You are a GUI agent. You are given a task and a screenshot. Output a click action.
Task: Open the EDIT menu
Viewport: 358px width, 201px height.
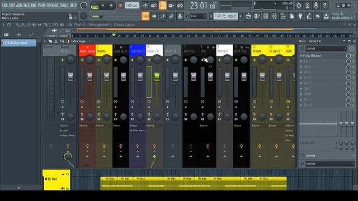pos(12,5)
